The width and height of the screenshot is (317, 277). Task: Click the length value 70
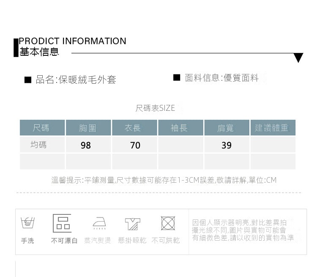[x=135, y=145]
